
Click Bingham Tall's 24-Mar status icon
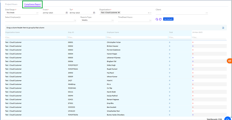point(193,61)
